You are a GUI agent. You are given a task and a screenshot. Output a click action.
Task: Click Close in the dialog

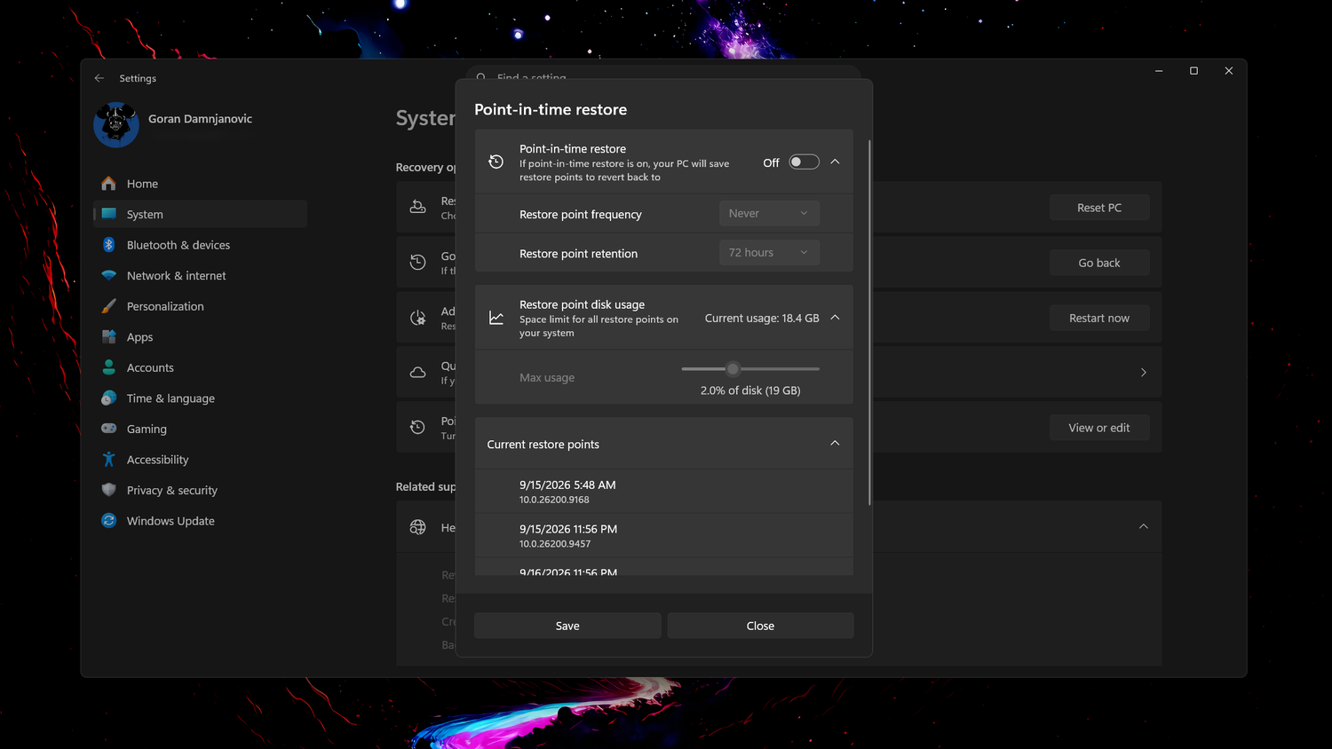(760, 626)
